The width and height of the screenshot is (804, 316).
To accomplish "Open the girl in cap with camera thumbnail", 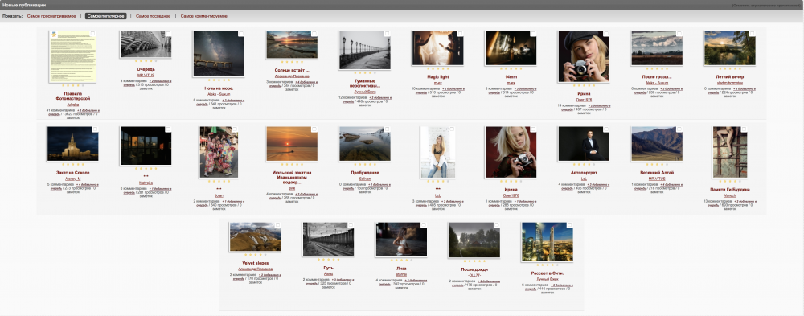I will 584,56.
